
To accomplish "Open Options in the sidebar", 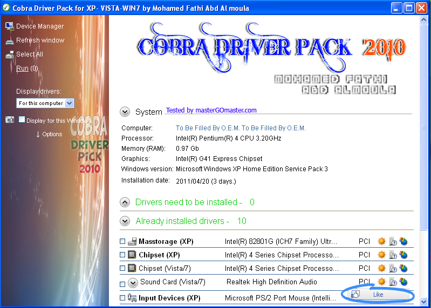I will pyautogui.click(x=49, y=135).
